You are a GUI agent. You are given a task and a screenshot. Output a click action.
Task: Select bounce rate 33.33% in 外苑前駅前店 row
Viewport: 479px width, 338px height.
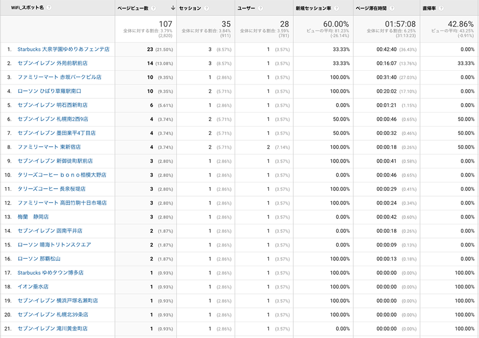point(466,63)
